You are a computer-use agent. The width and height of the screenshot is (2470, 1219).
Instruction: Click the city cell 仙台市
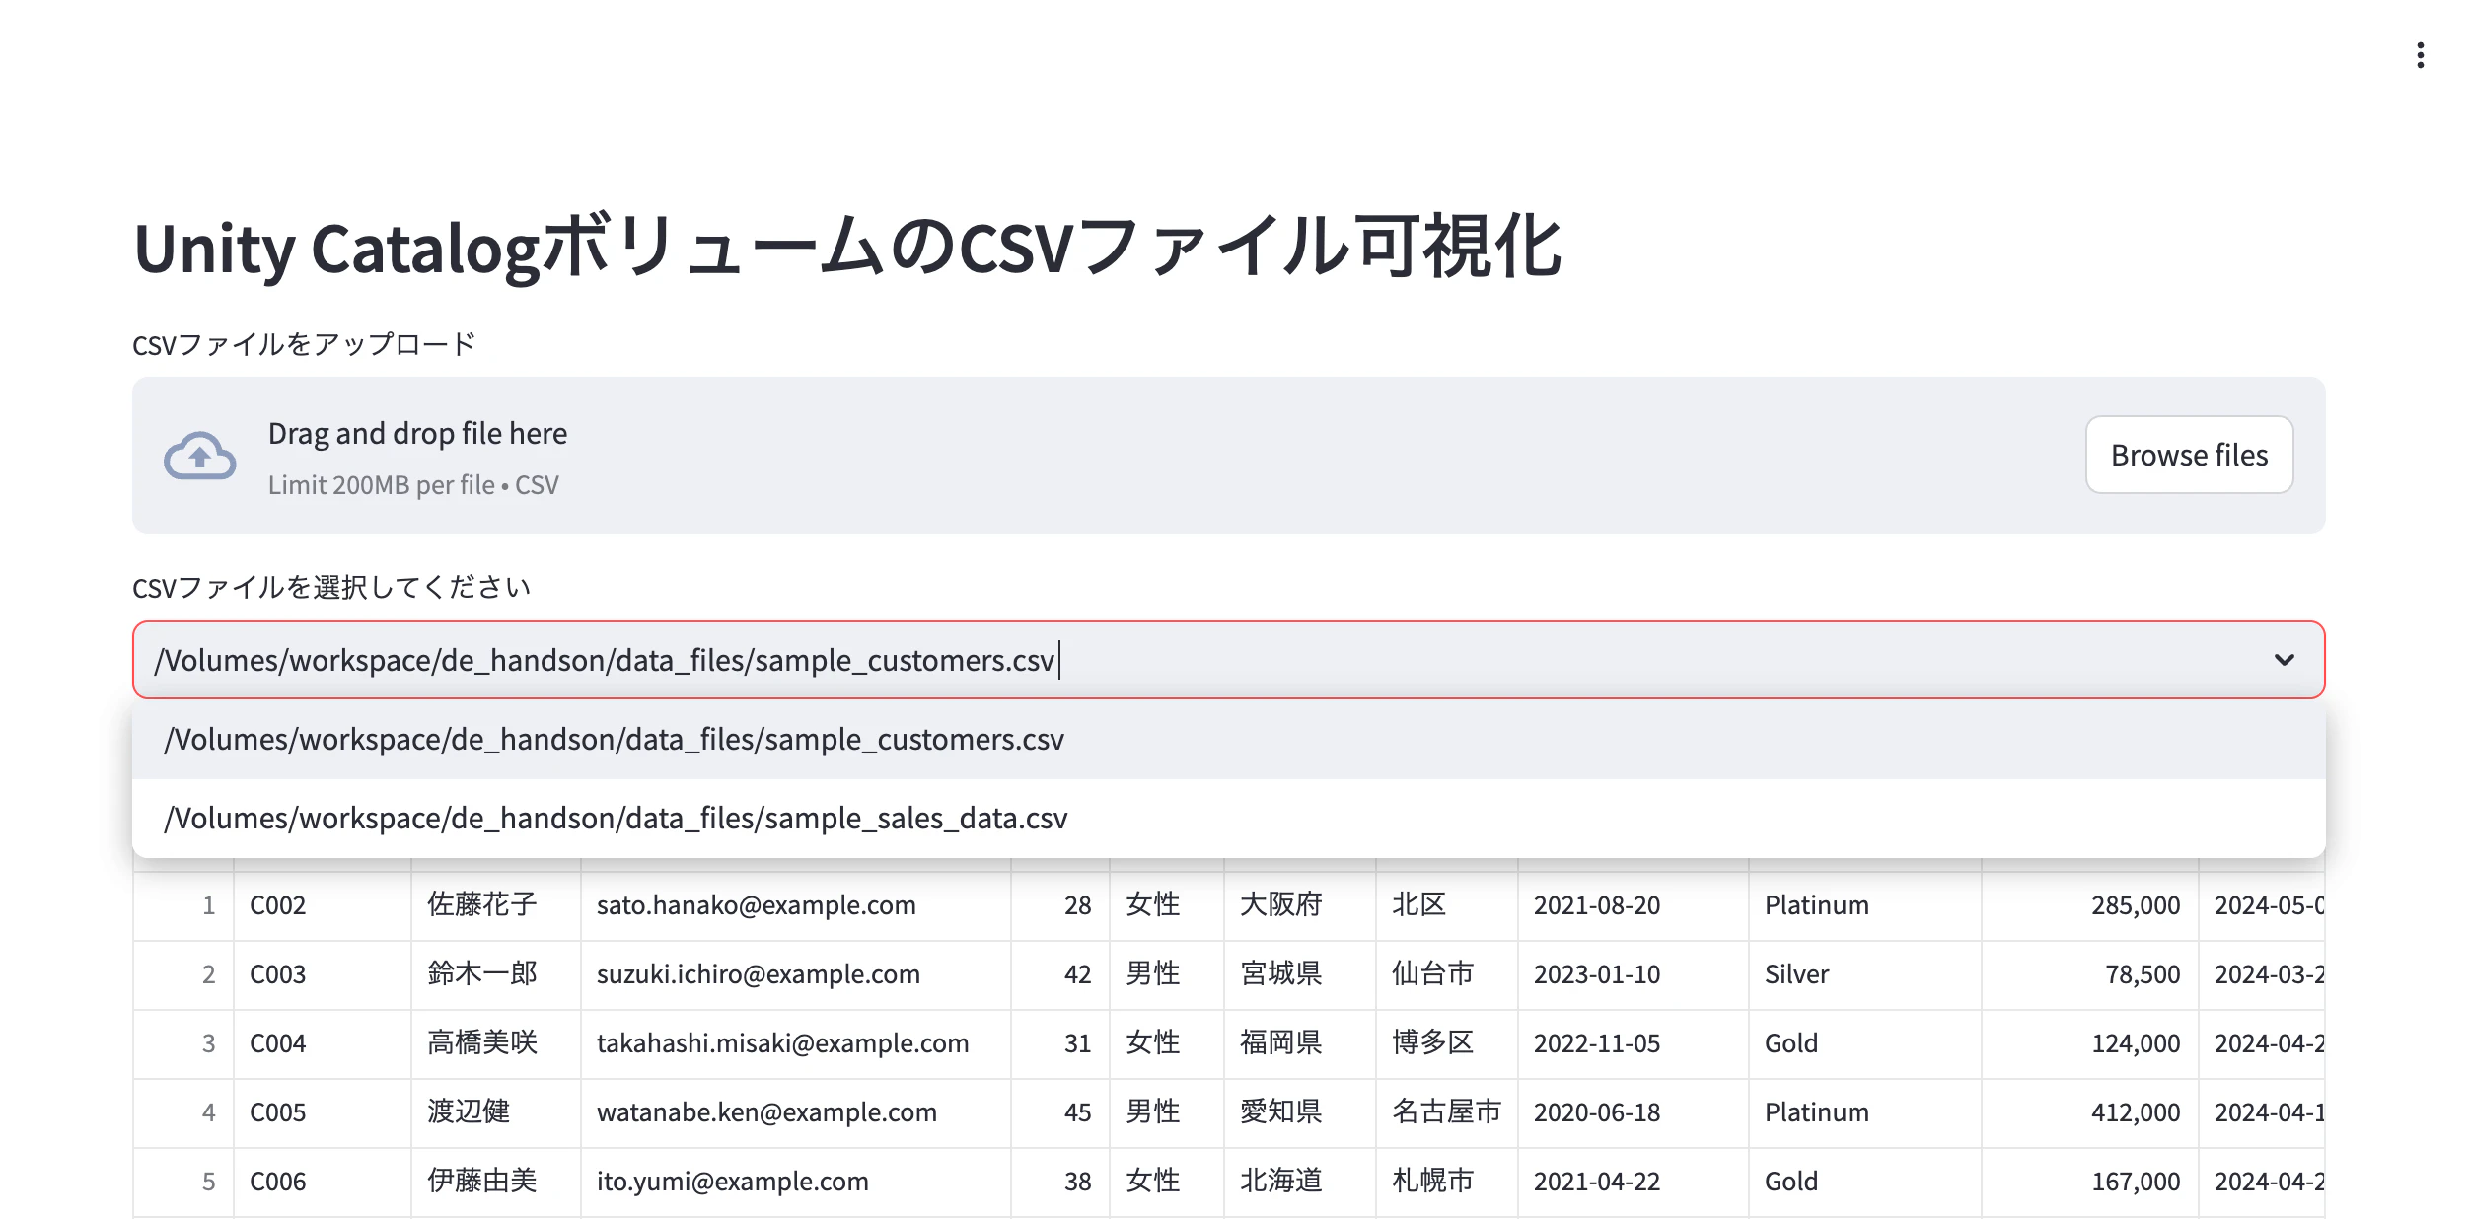(x=1447, y=974)
